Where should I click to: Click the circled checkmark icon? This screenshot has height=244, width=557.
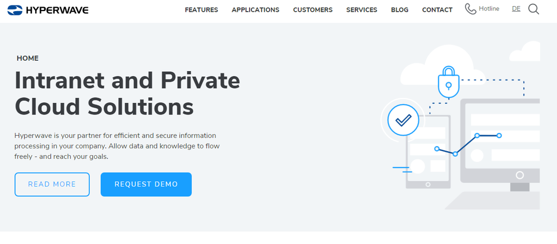(403, 120)
